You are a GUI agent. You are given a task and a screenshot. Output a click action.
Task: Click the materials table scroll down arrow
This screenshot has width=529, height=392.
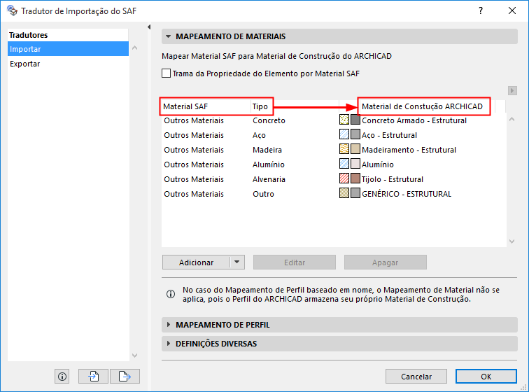512,241
